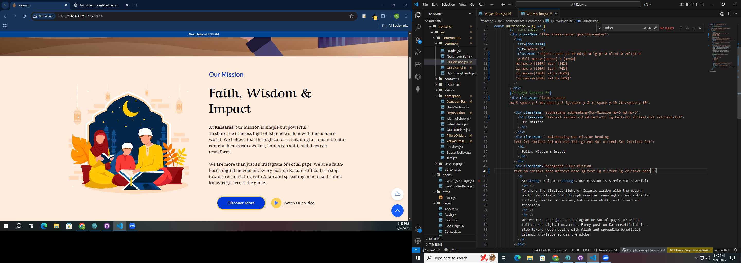The height and width of the screenshot is (263, 741).
Task: Open the Accounts icon in activity bar
Action: click(x=418, y=229)
